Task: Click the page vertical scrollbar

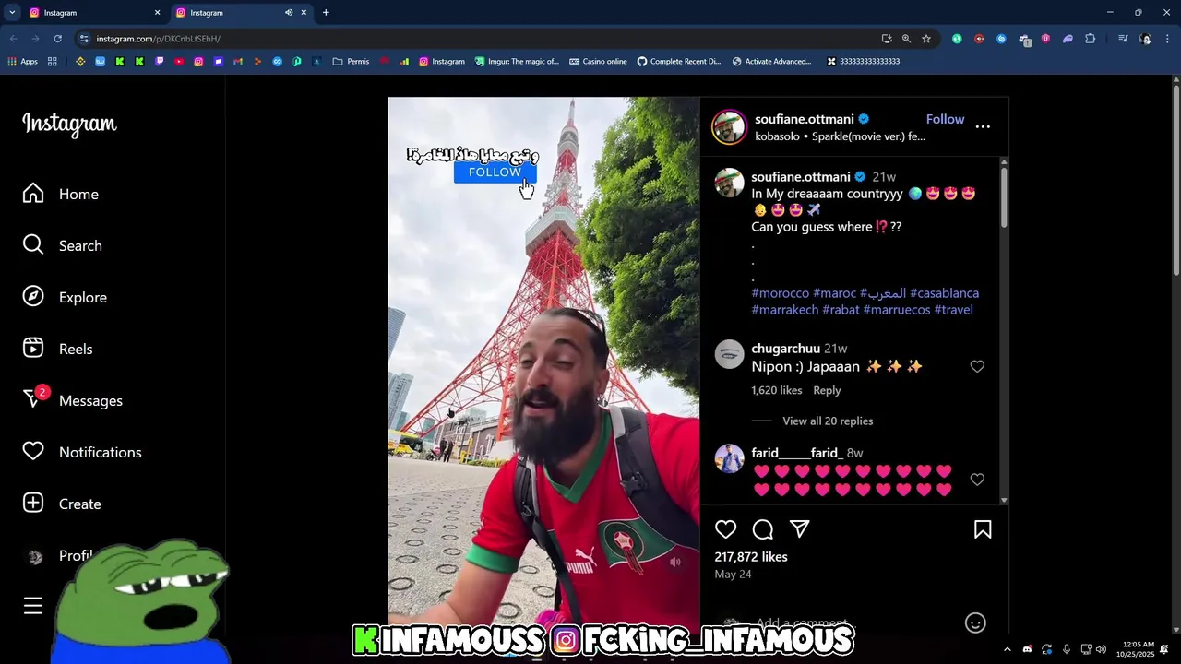Action: [1175, 179]
